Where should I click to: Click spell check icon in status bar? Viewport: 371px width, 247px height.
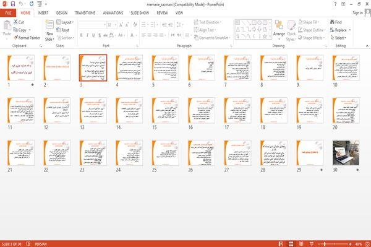pos(28,244)
